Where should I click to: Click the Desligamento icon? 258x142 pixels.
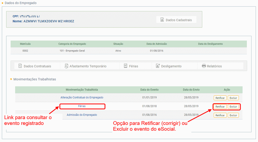(x=158, y=66)
